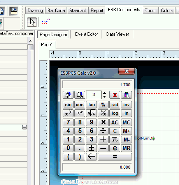Click the calculator paste icon
The image size is (179, 185).
[80, 95]
